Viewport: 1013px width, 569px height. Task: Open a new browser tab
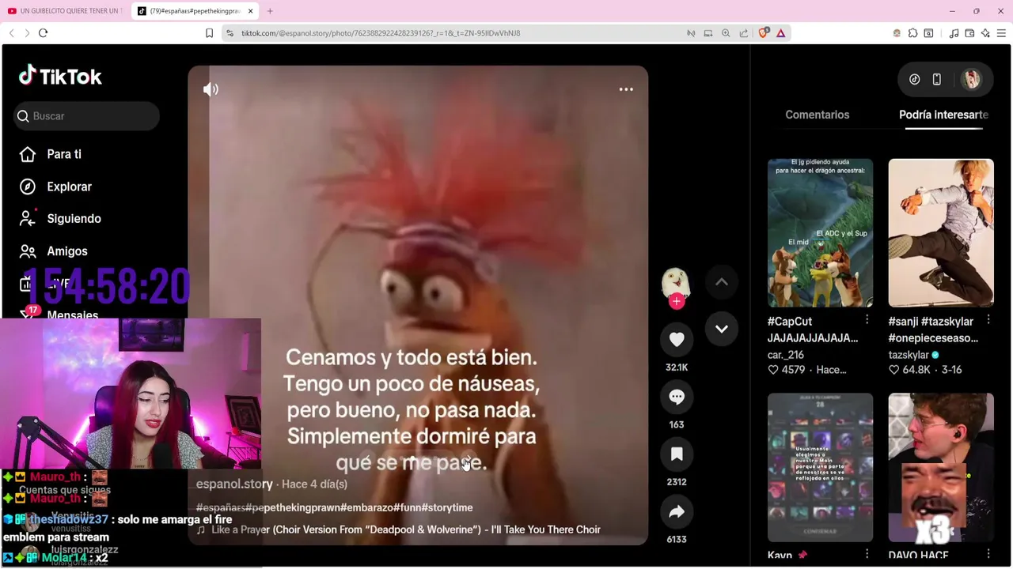point(270,11)
